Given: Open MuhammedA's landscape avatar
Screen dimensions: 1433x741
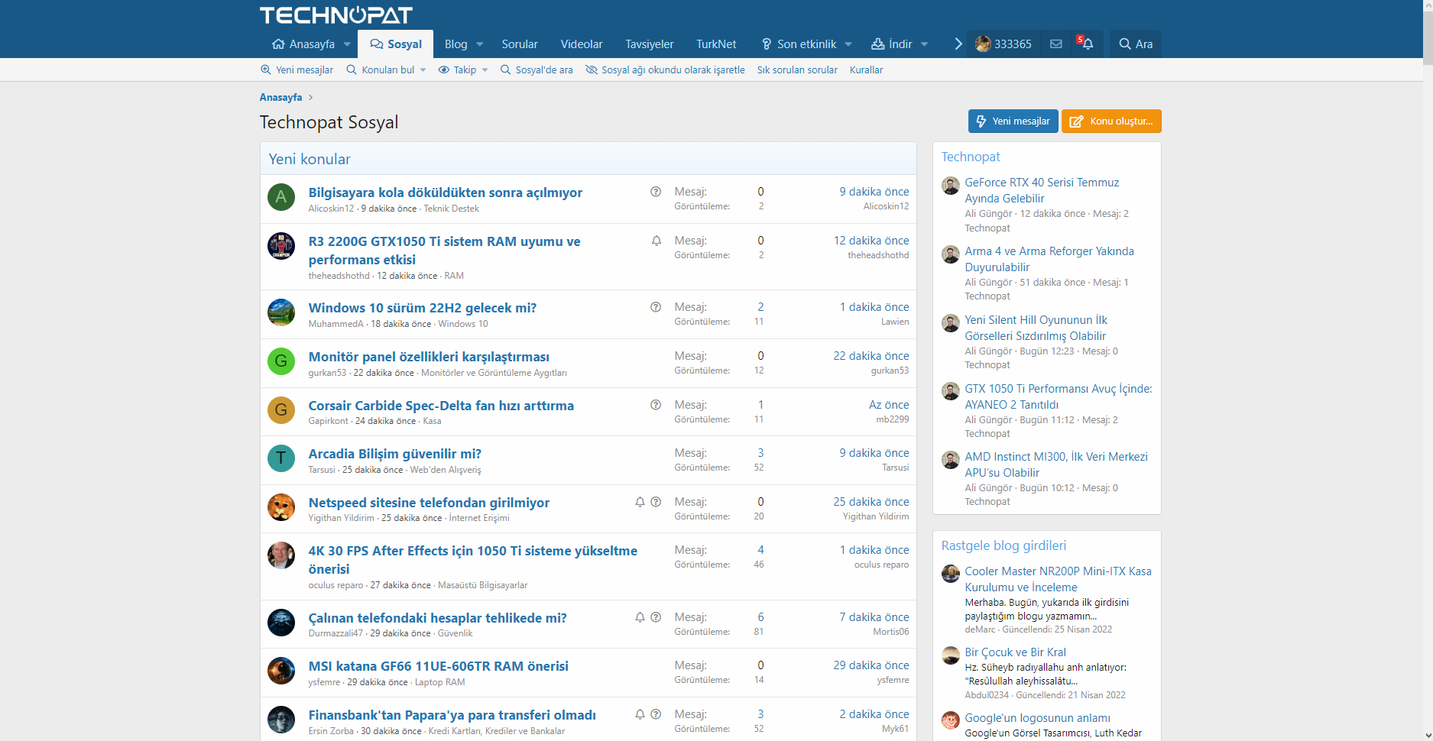Looking at the screenshot, I should [x=281, y=312].
